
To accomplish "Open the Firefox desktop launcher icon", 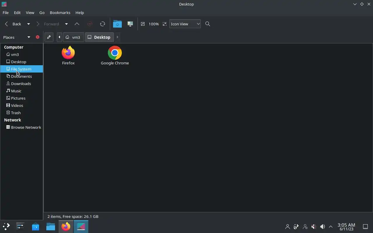I will click(x=68, y=55).
